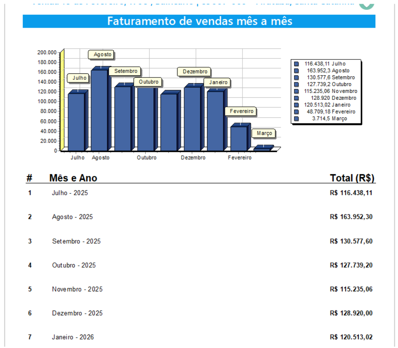Click the Fevereiro legend square marker
This screenshot has height=348, width=398.
(296, 112)
